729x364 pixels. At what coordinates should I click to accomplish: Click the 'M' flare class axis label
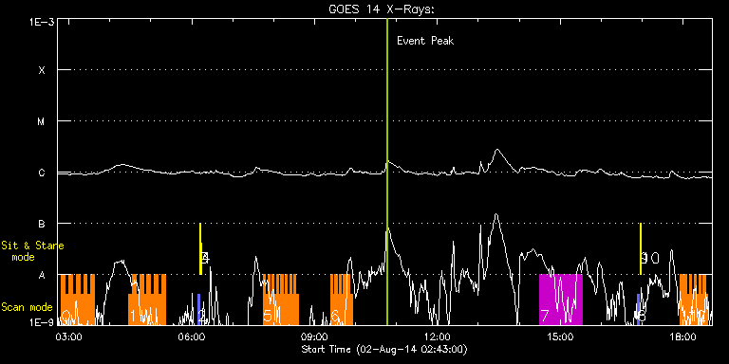point(42,121)
